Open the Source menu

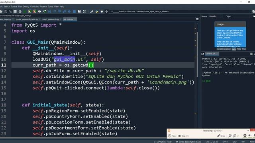[x=14, y=6]
